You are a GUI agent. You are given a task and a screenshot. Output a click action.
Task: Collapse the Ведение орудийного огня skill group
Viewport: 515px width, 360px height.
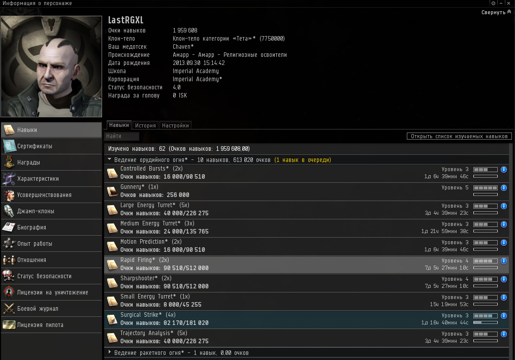[109, 159]
